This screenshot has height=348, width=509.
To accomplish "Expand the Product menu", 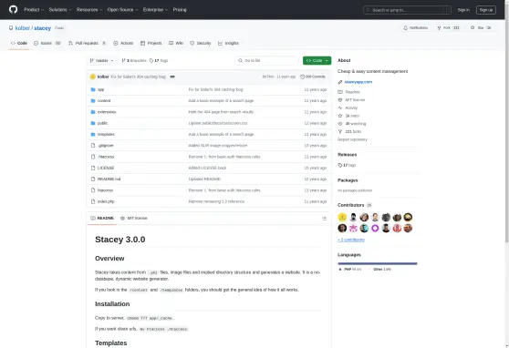I will (34, 10).
